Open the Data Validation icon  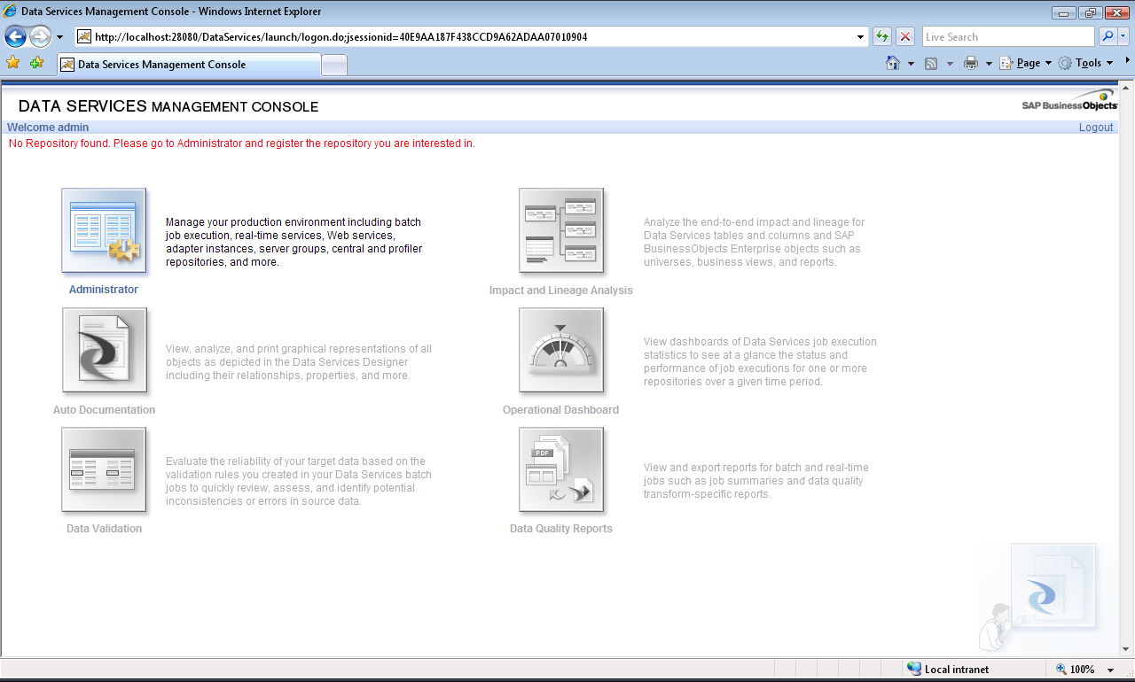pos(104,469)
